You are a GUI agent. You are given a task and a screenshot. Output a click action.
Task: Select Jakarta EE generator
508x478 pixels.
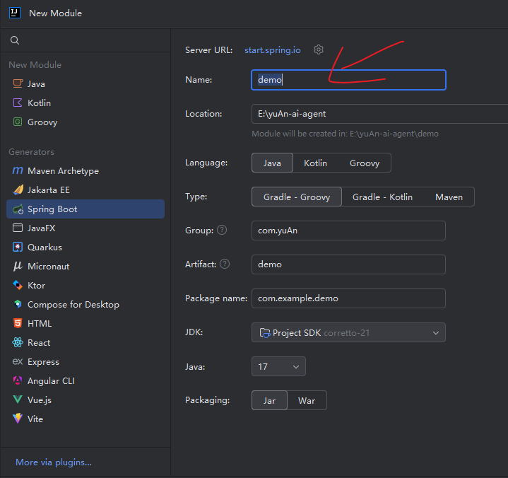point(85,190)
